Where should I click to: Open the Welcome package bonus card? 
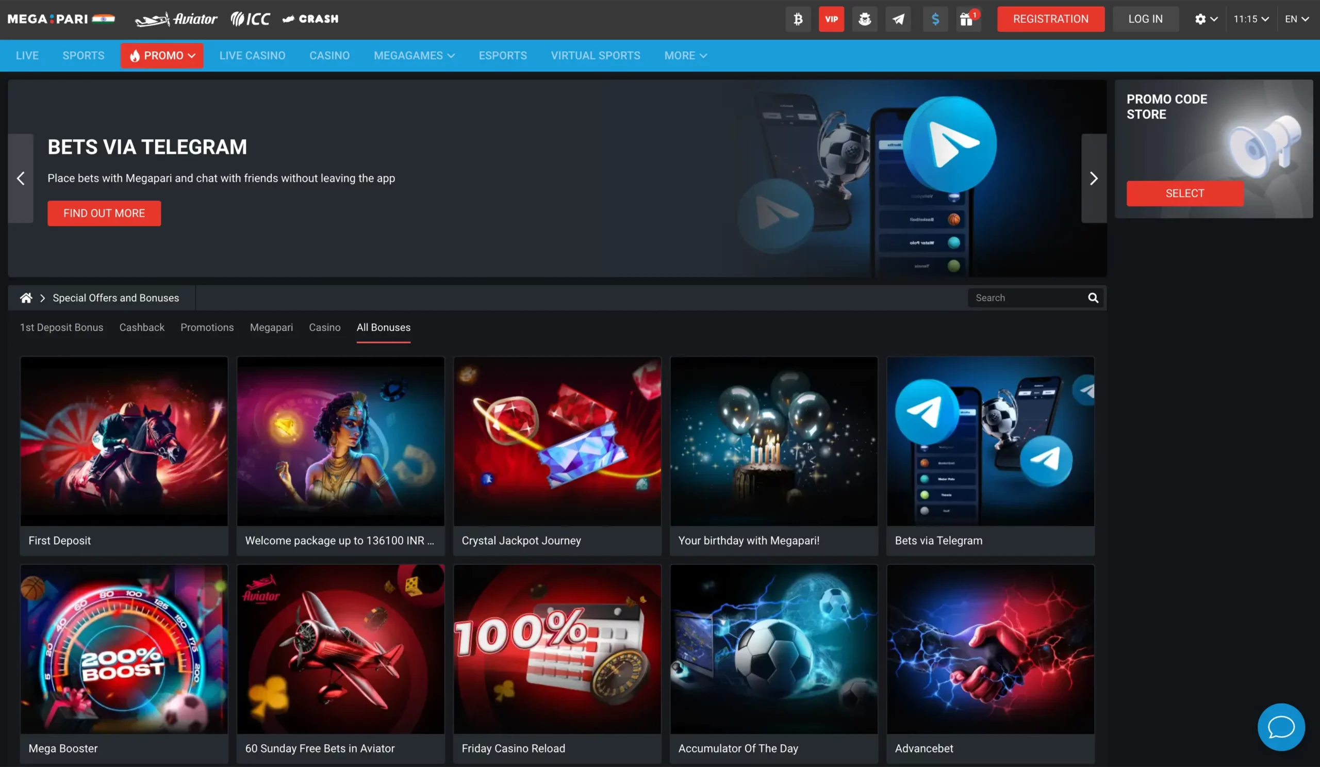[340, 456]
